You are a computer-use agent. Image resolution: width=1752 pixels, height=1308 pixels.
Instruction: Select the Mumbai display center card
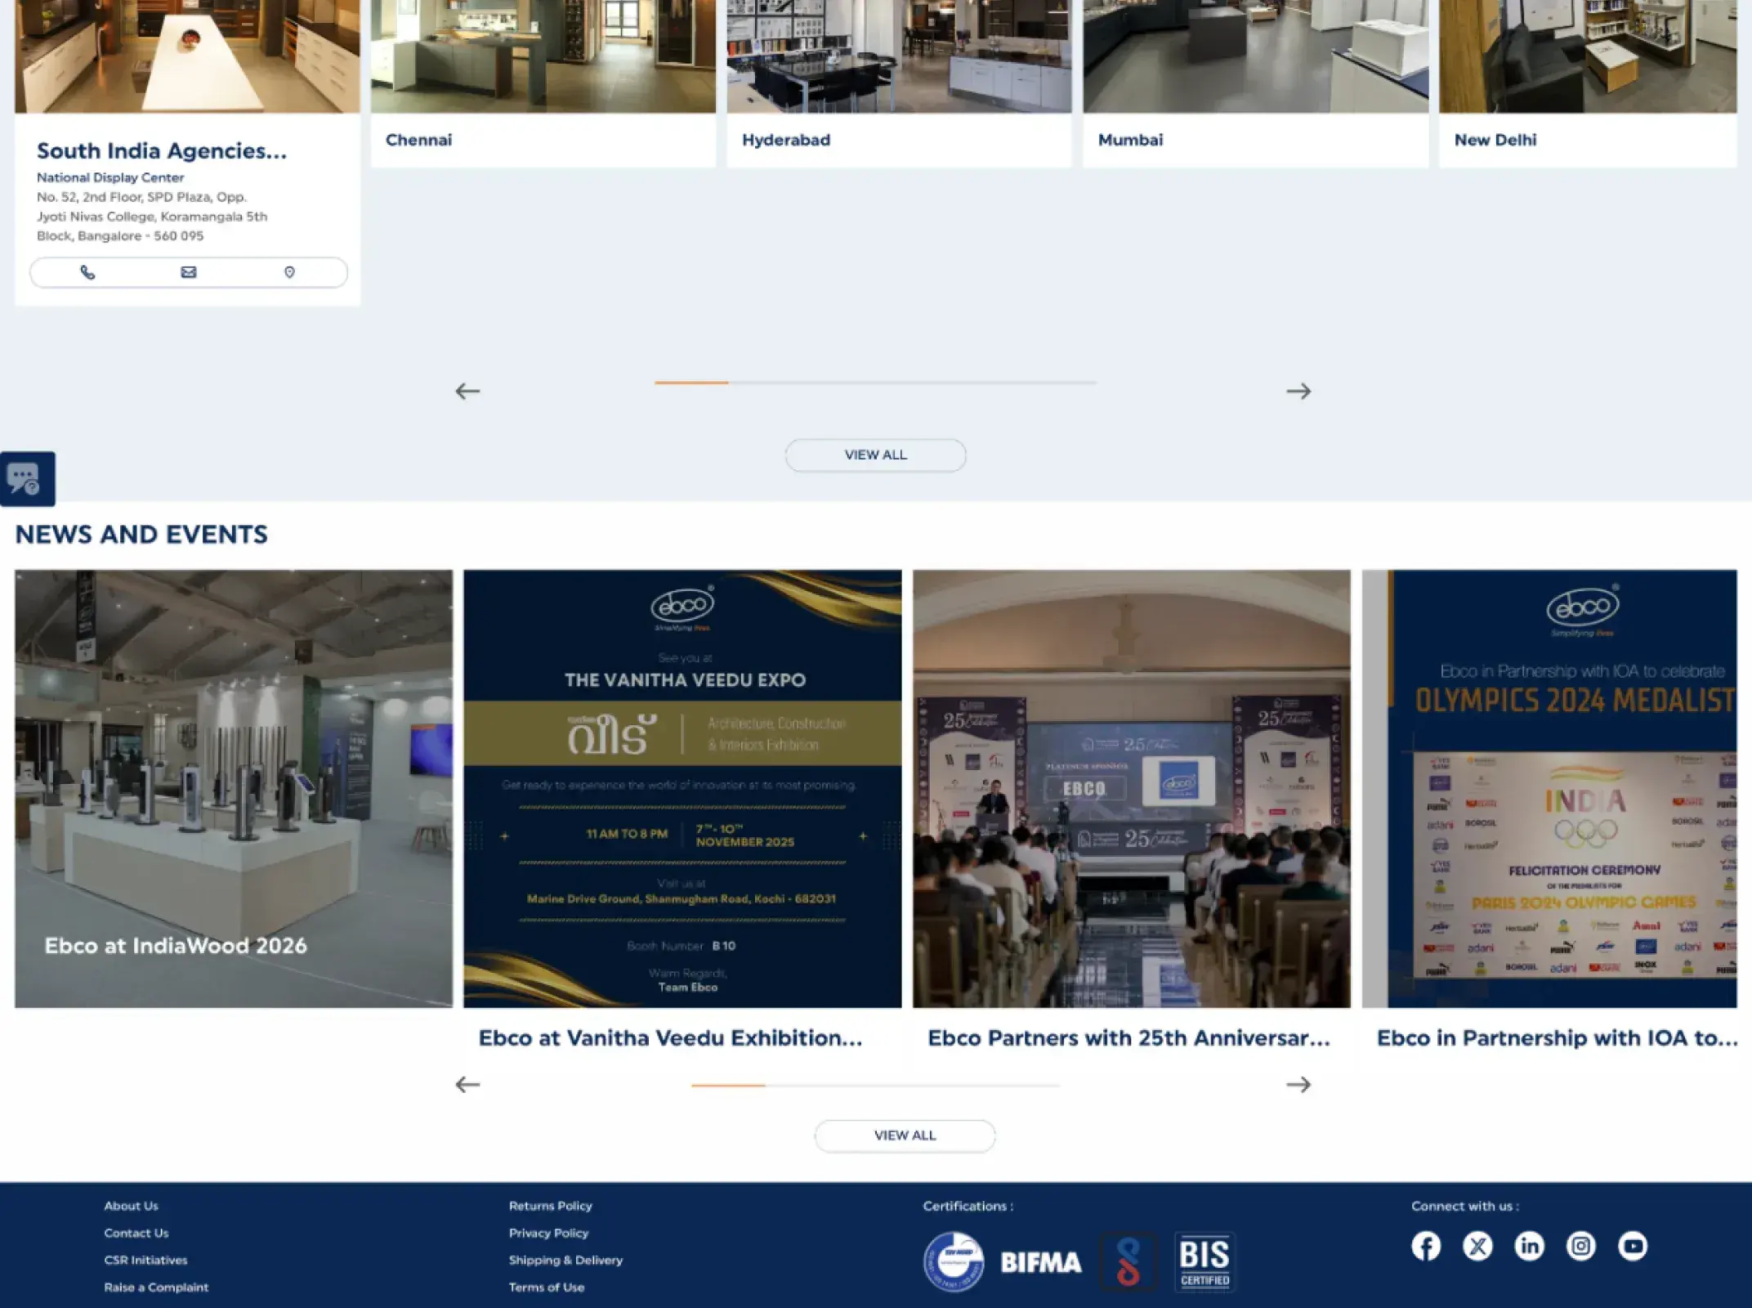[1256, 83]
